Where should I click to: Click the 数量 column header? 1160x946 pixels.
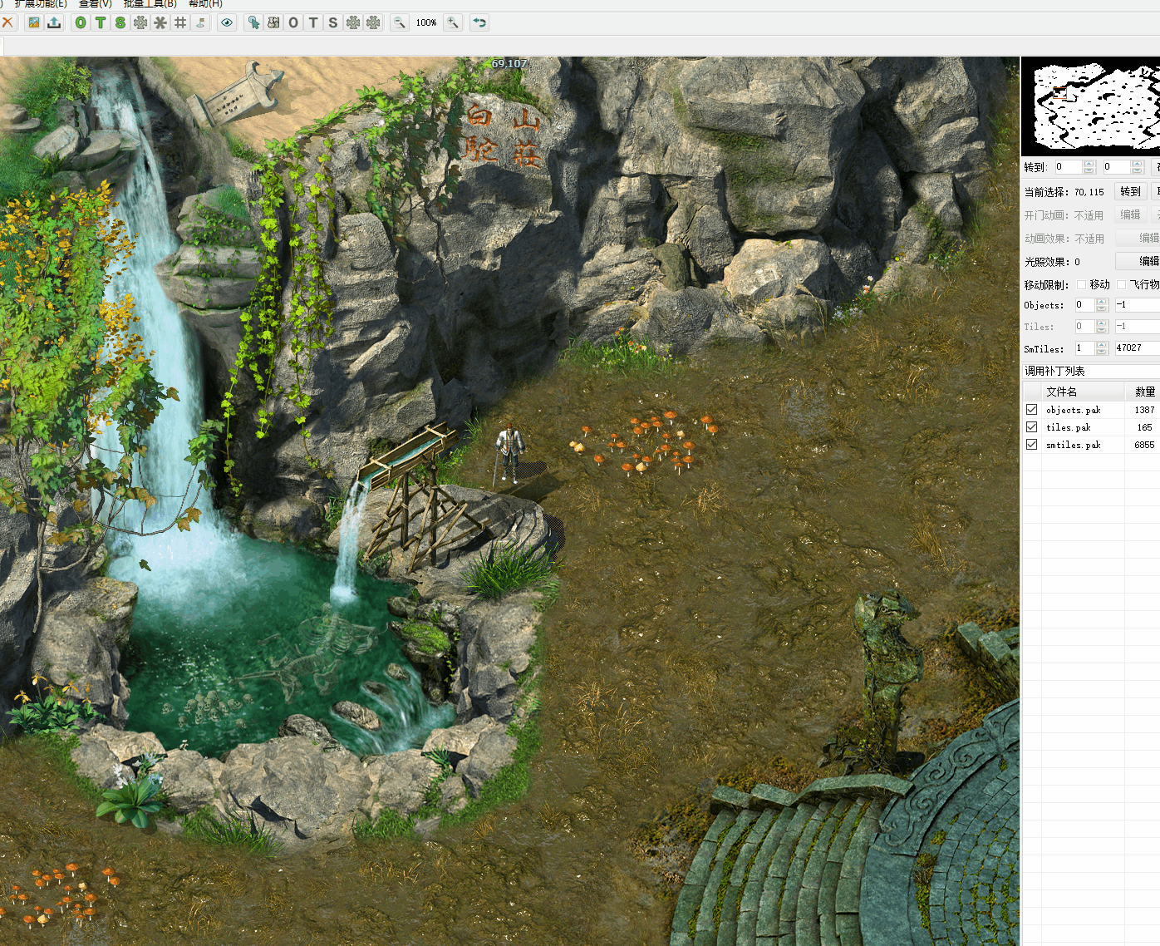[1144, 392]
